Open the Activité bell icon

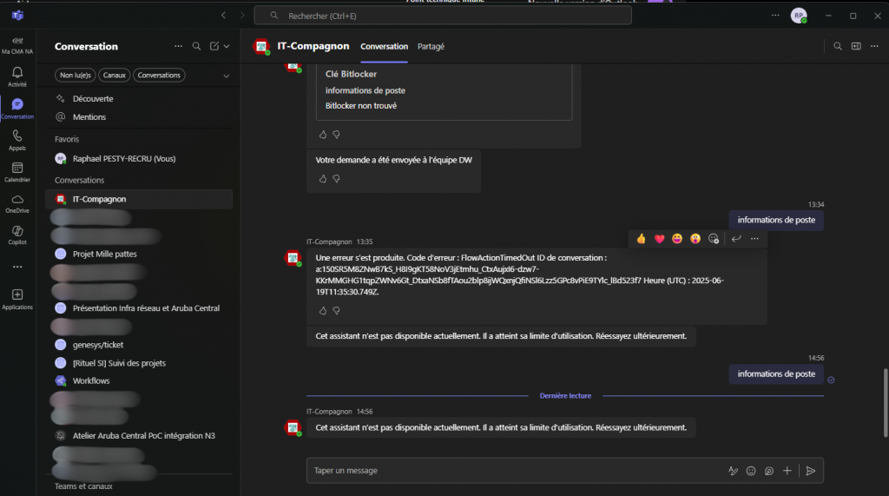pyautogui.click(x=17, y=76)
